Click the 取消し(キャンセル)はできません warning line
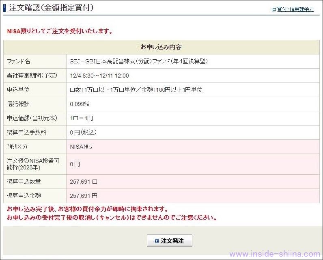Image resolution: width=323 pixels, height=260 pixels. point(112,217)
